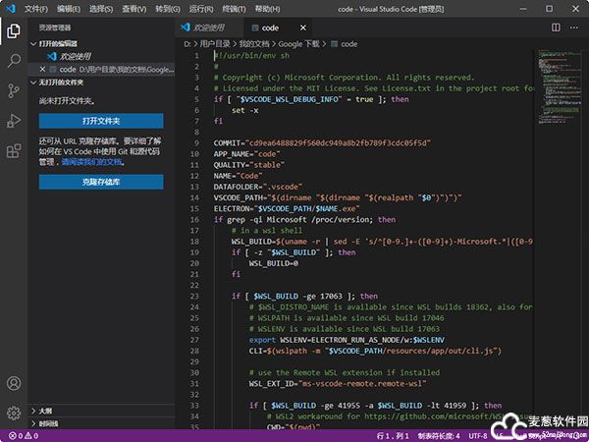Open the Run and Debug view icon
This screenshot has width=589, height=442.
point(14,121)
